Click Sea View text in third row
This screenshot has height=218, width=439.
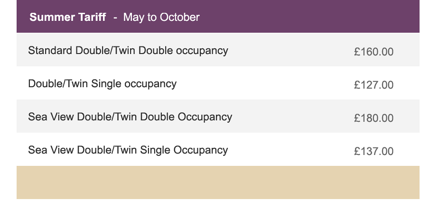coord(51,117)
